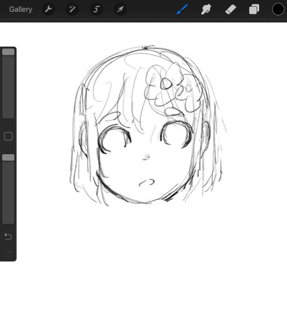Click the sketched girl's mouth
This screenshot has height=318, width=287.
(147, 182)
